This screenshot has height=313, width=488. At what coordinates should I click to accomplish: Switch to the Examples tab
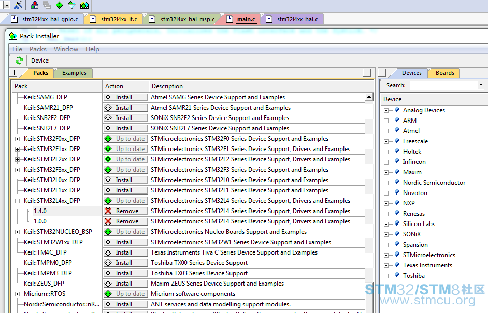point(74,73)
